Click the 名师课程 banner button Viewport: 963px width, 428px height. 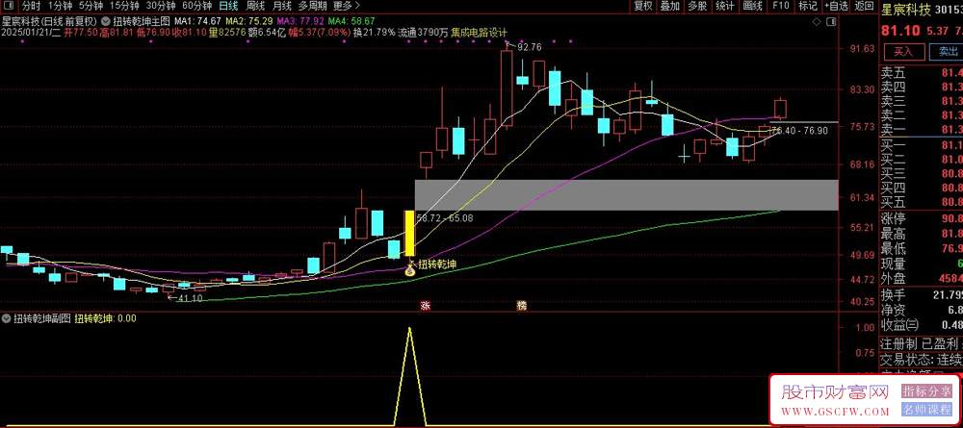point(926,410)
